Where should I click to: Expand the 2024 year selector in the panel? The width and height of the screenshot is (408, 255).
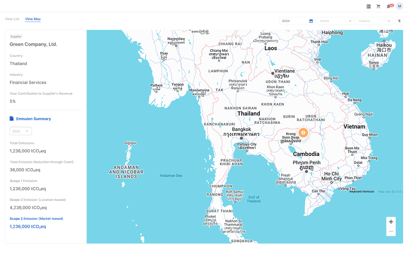[20, 131]
